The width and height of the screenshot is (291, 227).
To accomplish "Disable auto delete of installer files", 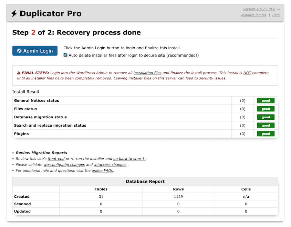I will [65, 55].
